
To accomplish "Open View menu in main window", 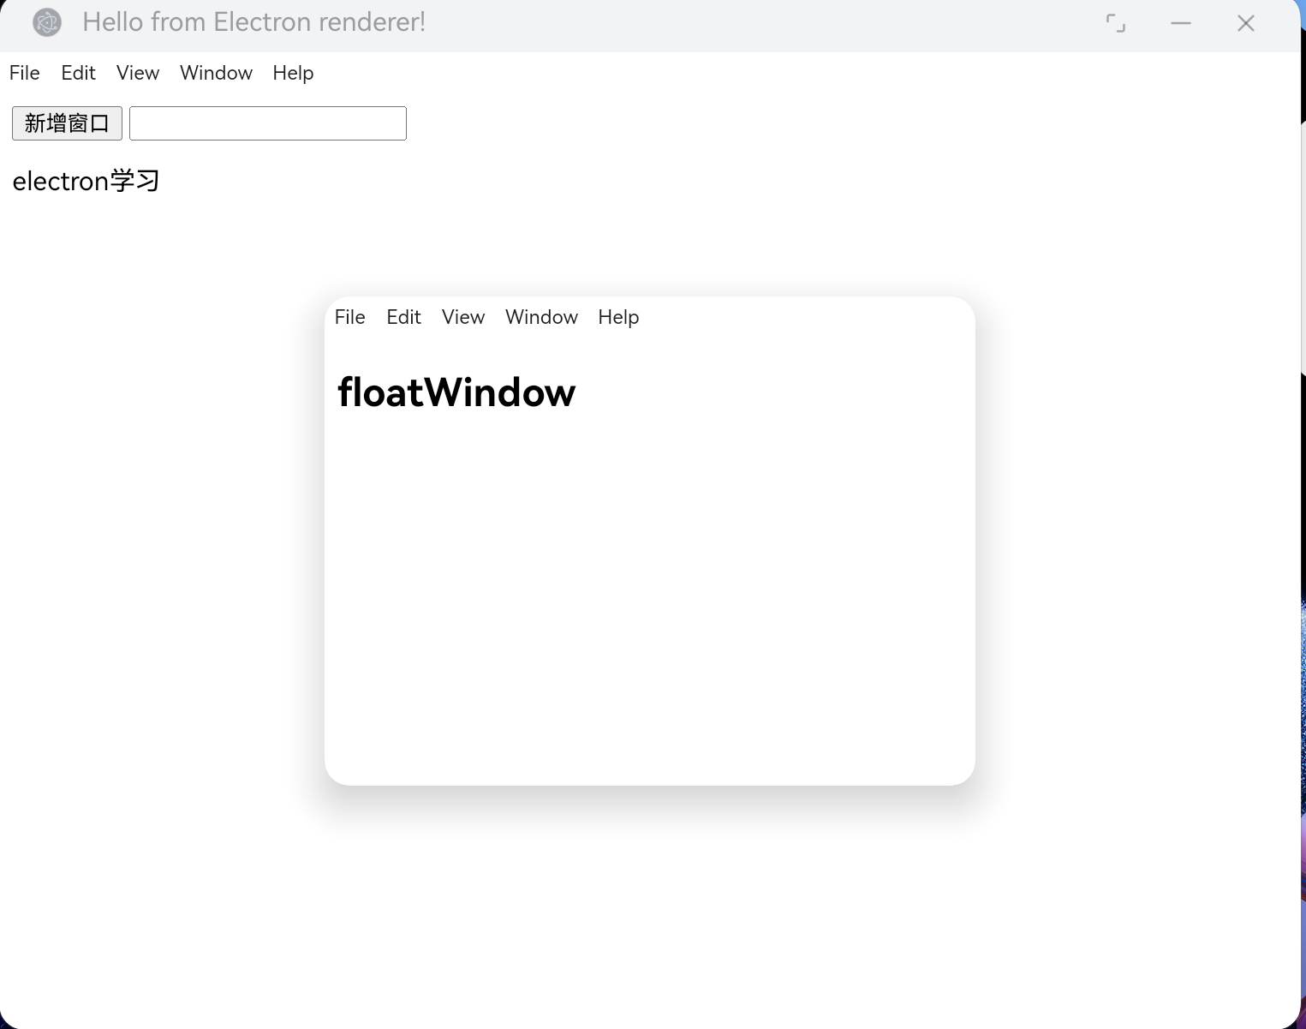I will click(138, 73).
